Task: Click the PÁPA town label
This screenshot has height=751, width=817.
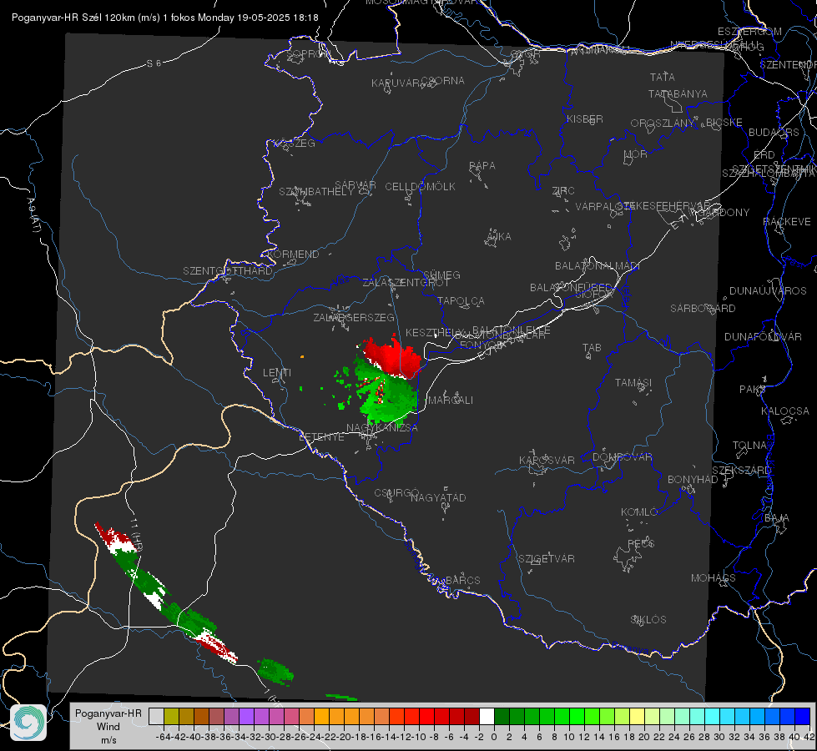Action: point(482,166)
